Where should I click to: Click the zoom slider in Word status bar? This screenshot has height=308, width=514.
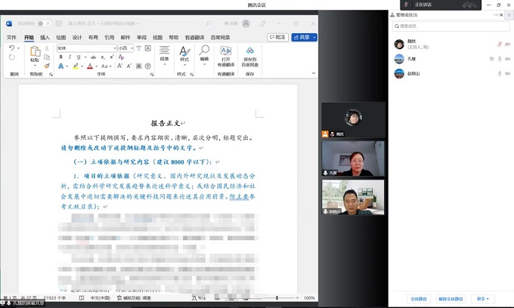(x=280, y=298)
